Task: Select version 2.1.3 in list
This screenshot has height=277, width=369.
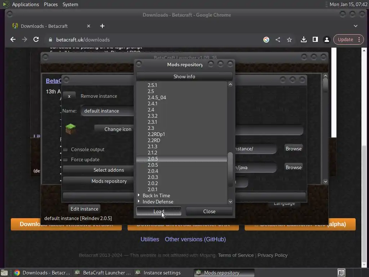Action: pyautogui.click(x=152, y=146)
